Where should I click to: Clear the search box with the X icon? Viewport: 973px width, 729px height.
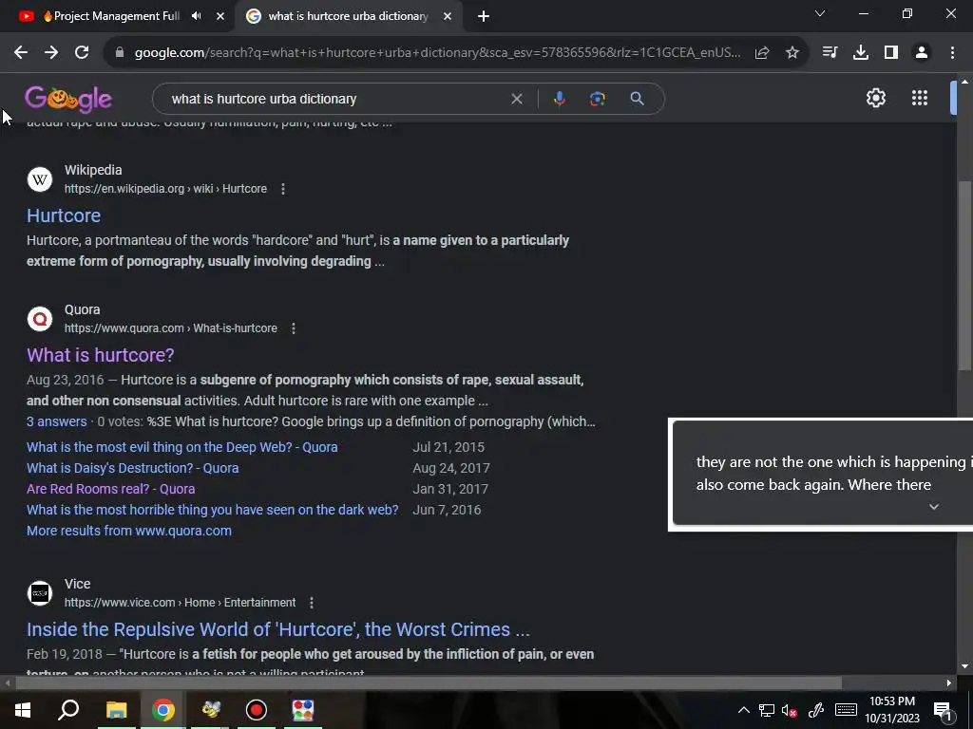click(x=516, y=99)
